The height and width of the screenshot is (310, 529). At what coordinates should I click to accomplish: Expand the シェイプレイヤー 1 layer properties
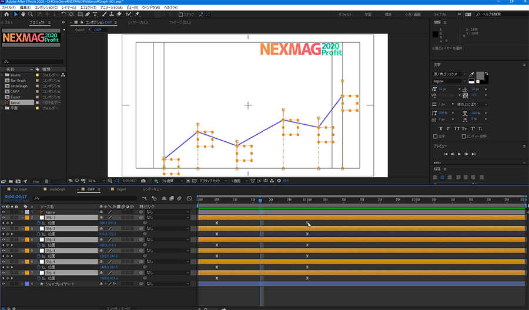point(23,284)
